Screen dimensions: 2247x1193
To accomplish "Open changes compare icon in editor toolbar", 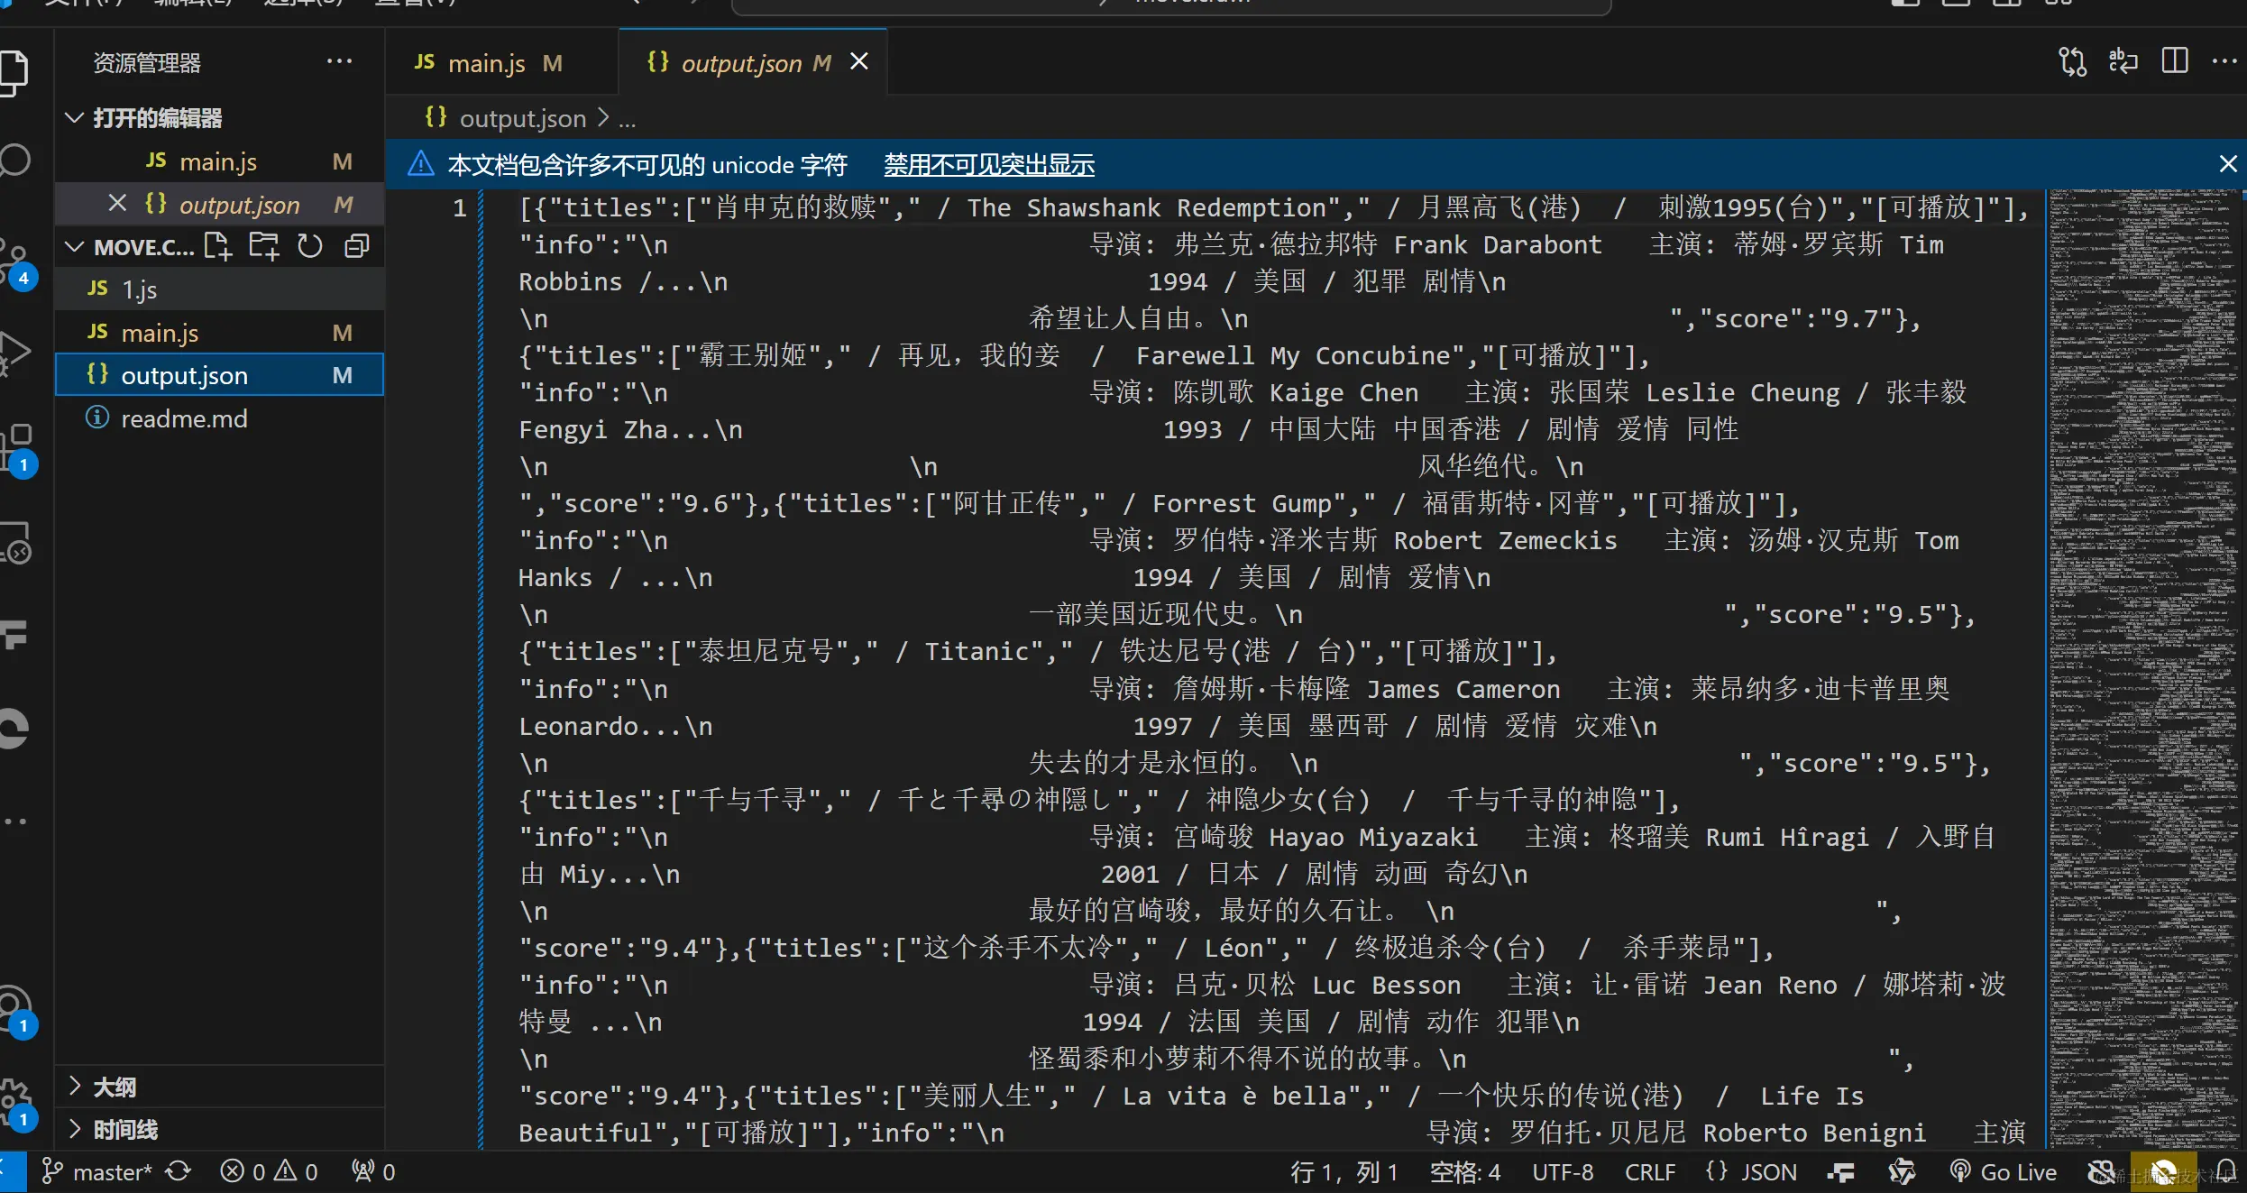I will point(2072,62).
